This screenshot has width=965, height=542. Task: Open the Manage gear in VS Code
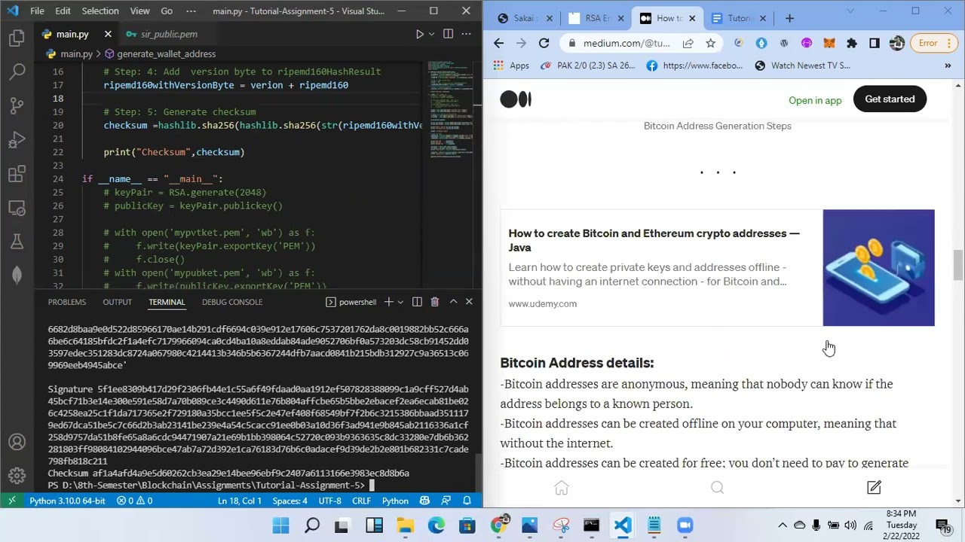click(x=17, y=476)
